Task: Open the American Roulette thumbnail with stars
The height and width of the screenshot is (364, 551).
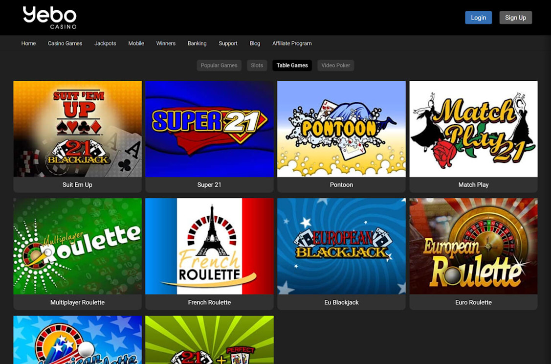Action: [78, 340]
